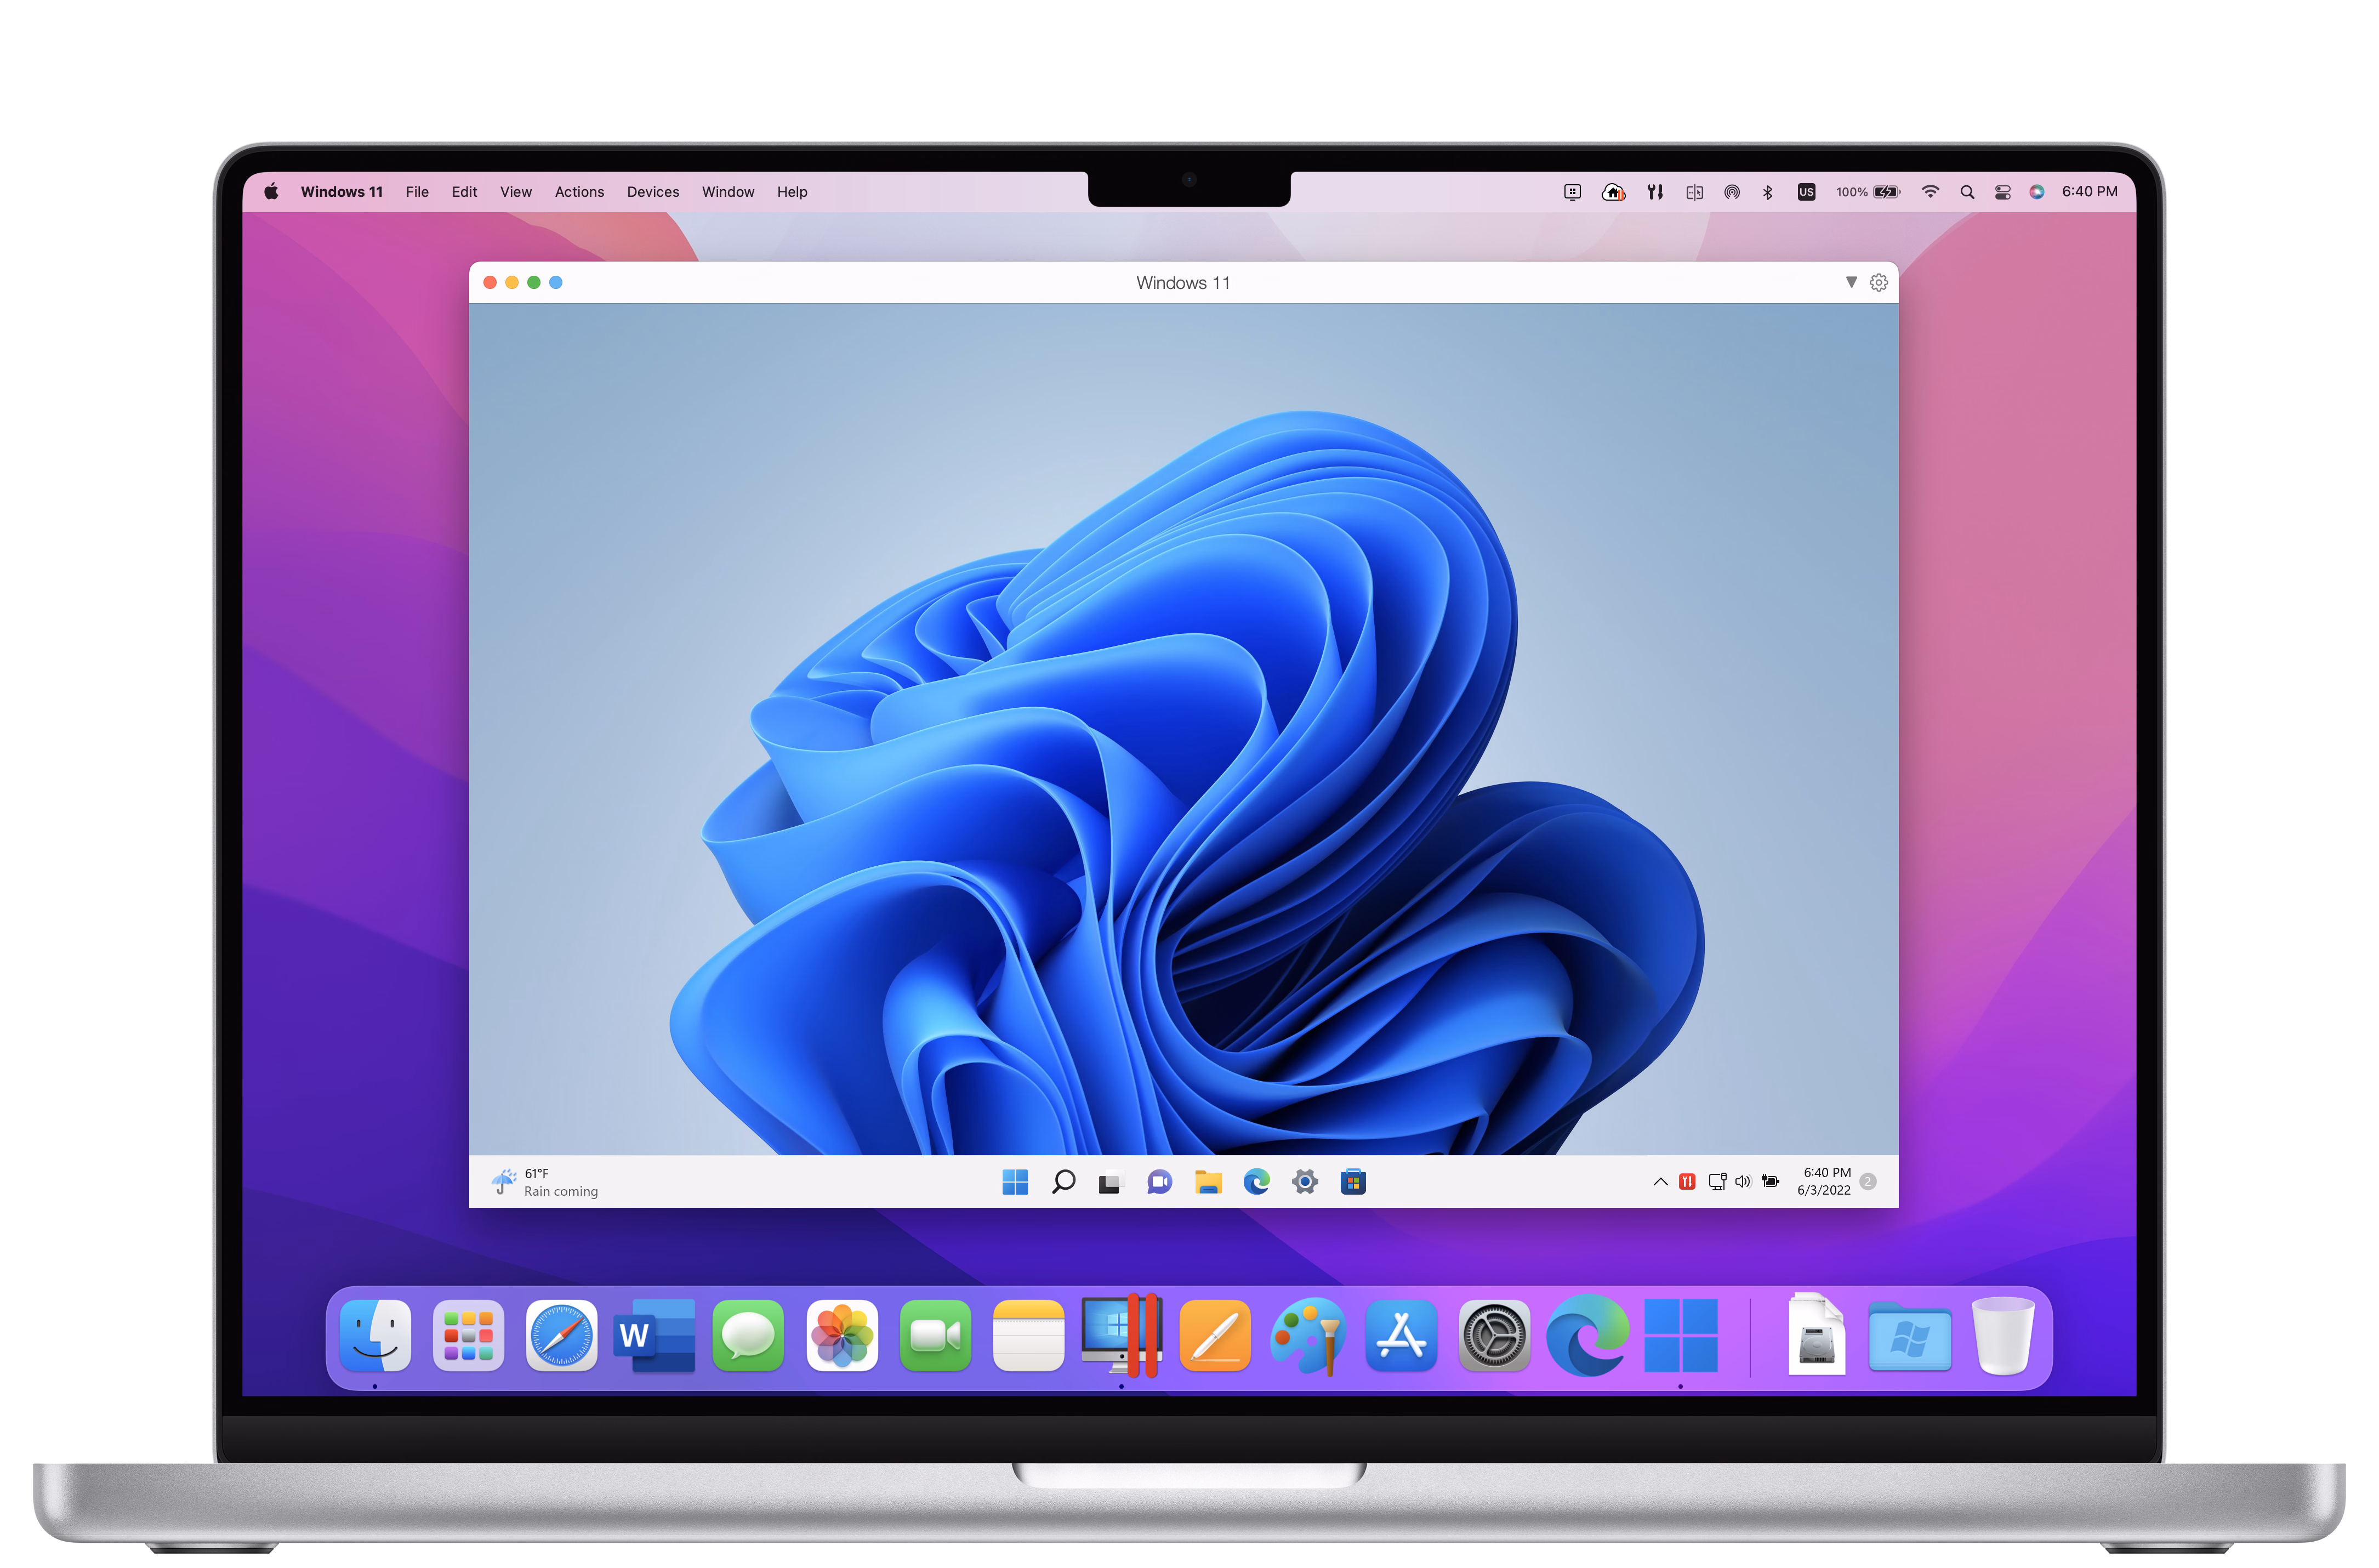Click the Parallels cloud home menu bar icon
Screen dimensions: 2379x1568
tap(1613, 192)
